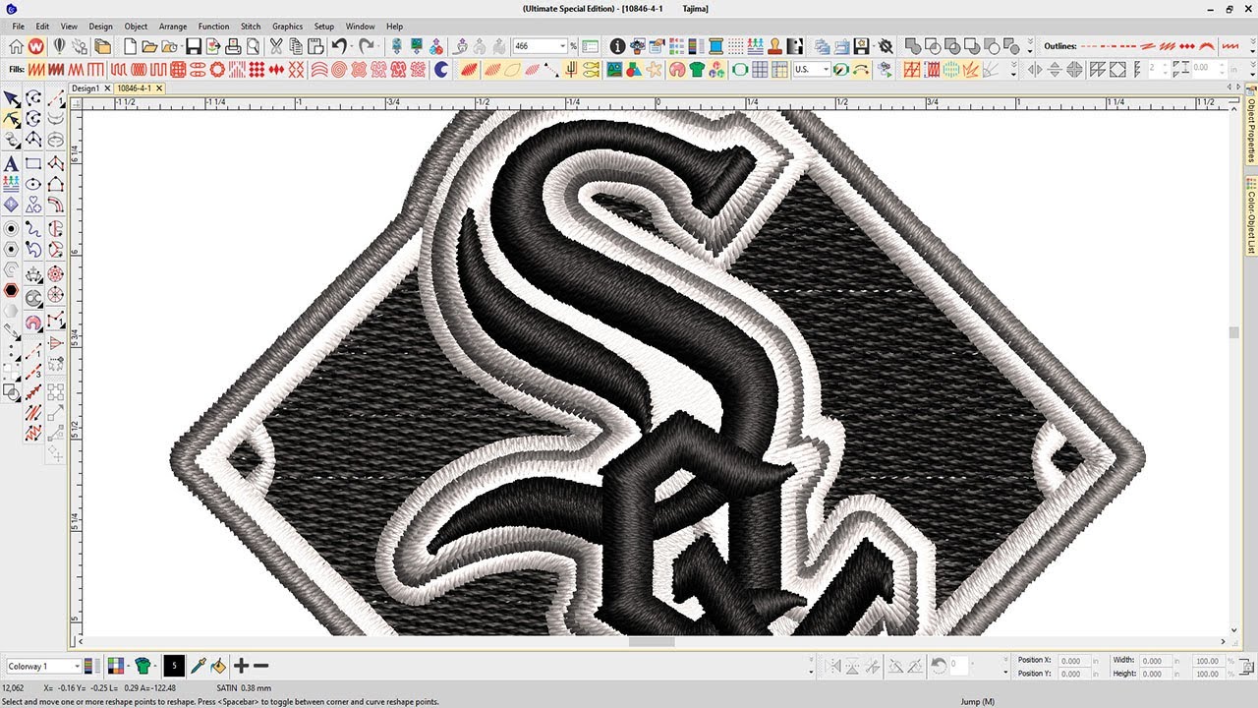
Task: Paste from clipboard
Action: point(315,46)
